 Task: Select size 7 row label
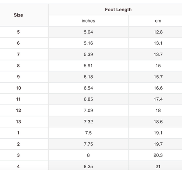[18, 54]
